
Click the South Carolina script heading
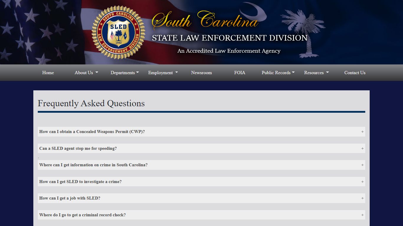point(205,20)
